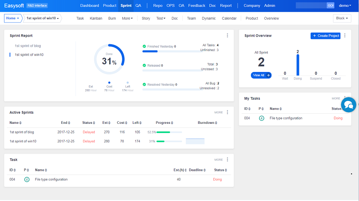Image resolution: width=359 pixels, height=201 pixels.
Task: Open Sprint Overview panel three-dot menu
Action: point(345,35)
